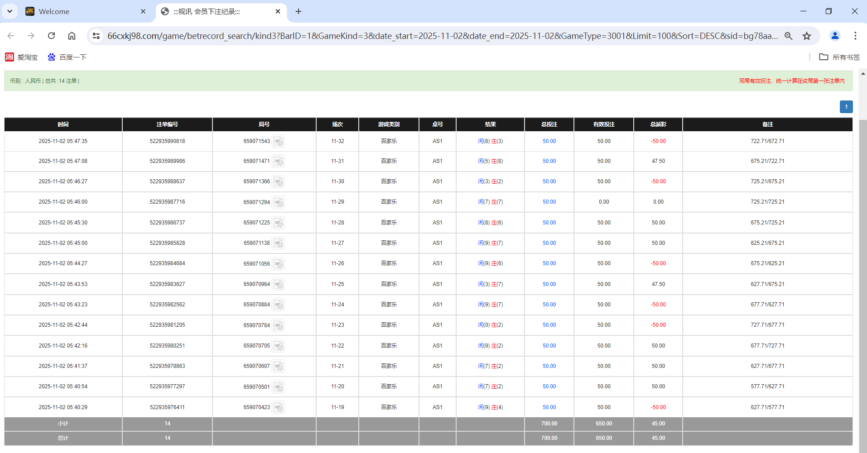Go to browser home page icon
This screenshot has width=867, height=453.
[72, 36]
